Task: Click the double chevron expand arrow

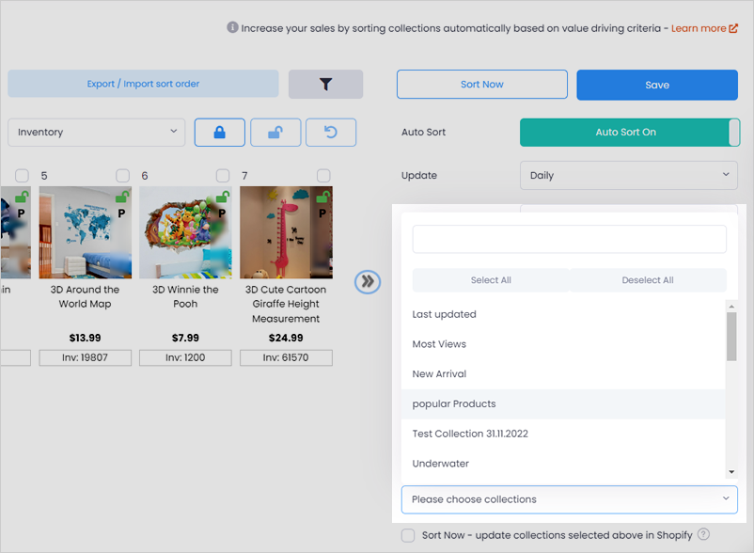Action: tap(368, 281)
